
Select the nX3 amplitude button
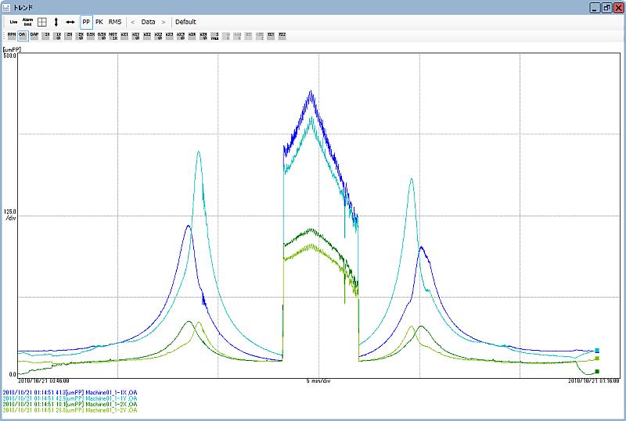(x=170, y=36)
